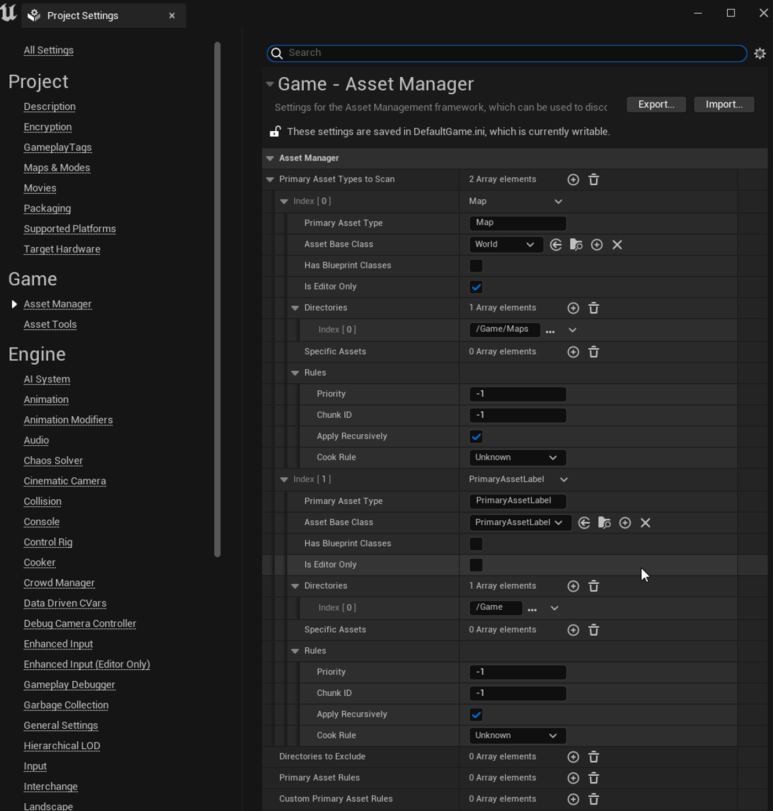Open PrimaryAssetLabel Asset Base Class dropdown
Image resolution: width=773 pixels, height=811 pixels.
(520, 522)
